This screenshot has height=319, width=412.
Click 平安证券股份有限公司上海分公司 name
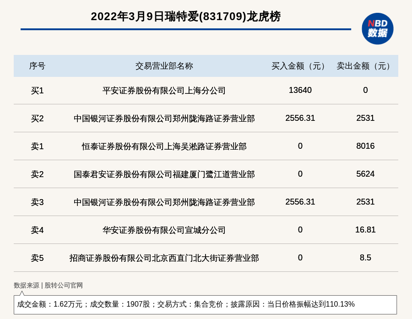[x=164, y=91]
